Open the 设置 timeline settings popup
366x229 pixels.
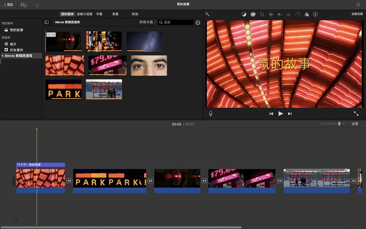(x=355, y=124)
